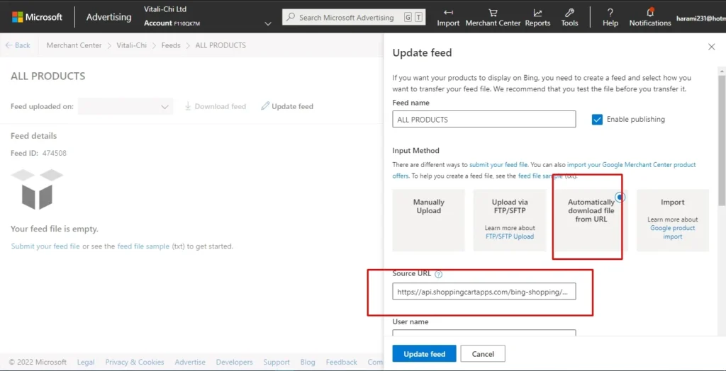
Task: Close the Update feed panel
Action: click(711, 47)
